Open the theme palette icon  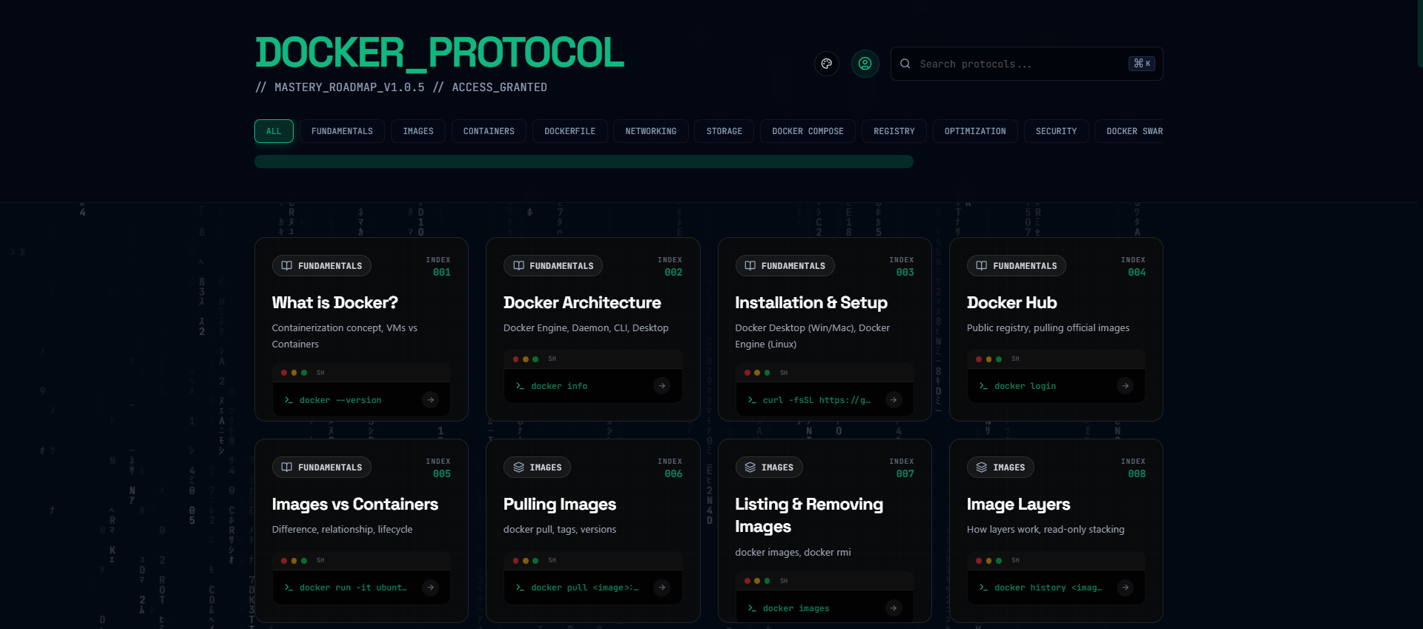pos(826,64)
